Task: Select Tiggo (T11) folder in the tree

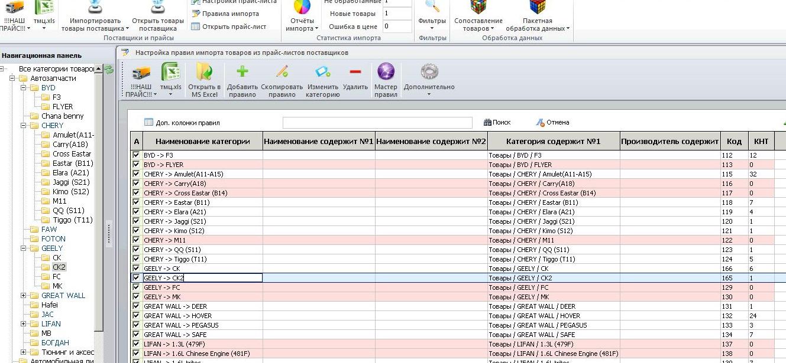Action: point(73,220)
